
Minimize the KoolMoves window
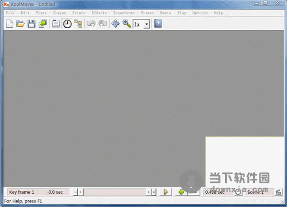(x=257, y=3)
